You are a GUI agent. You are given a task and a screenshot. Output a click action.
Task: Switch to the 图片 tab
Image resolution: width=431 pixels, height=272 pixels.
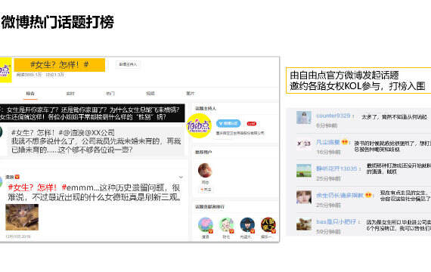click(191, 94)
